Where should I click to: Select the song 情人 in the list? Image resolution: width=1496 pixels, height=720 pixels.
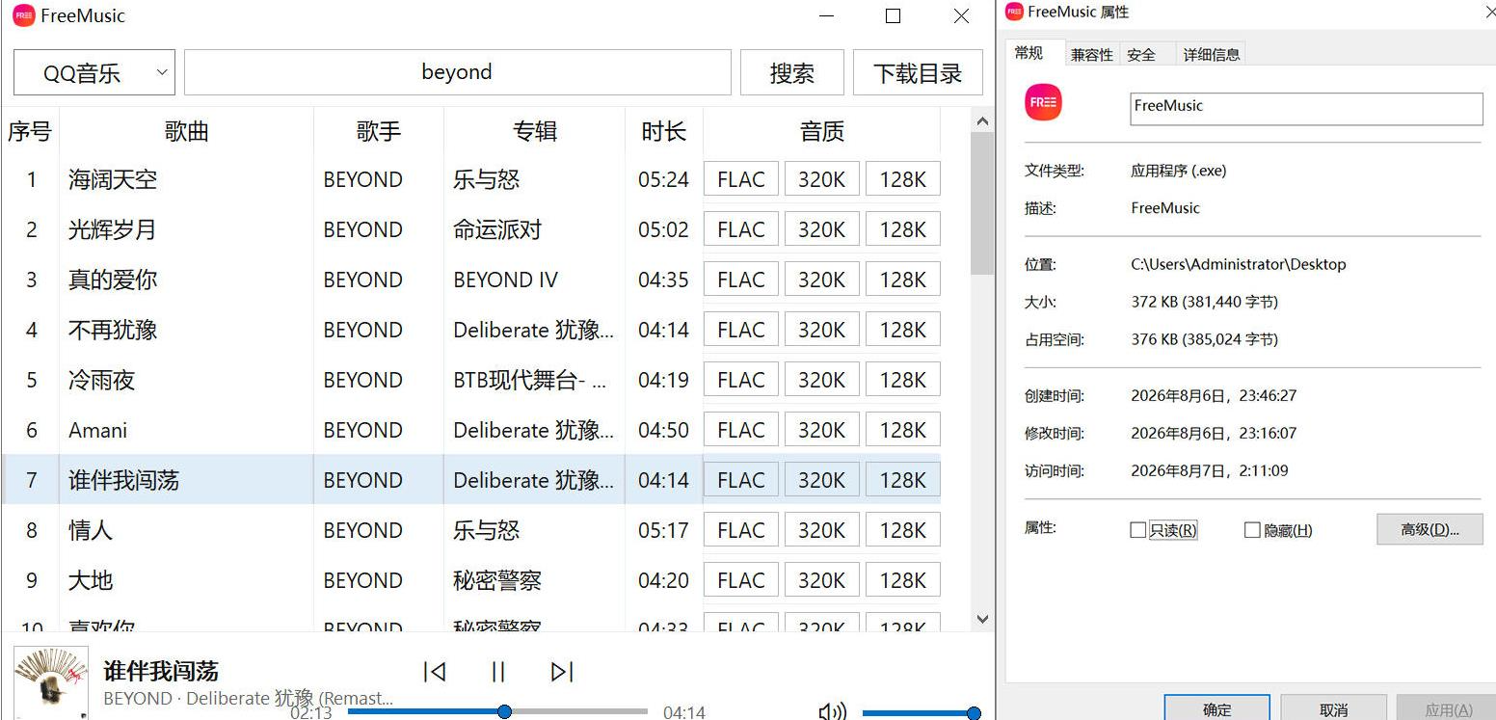(91, 530)
